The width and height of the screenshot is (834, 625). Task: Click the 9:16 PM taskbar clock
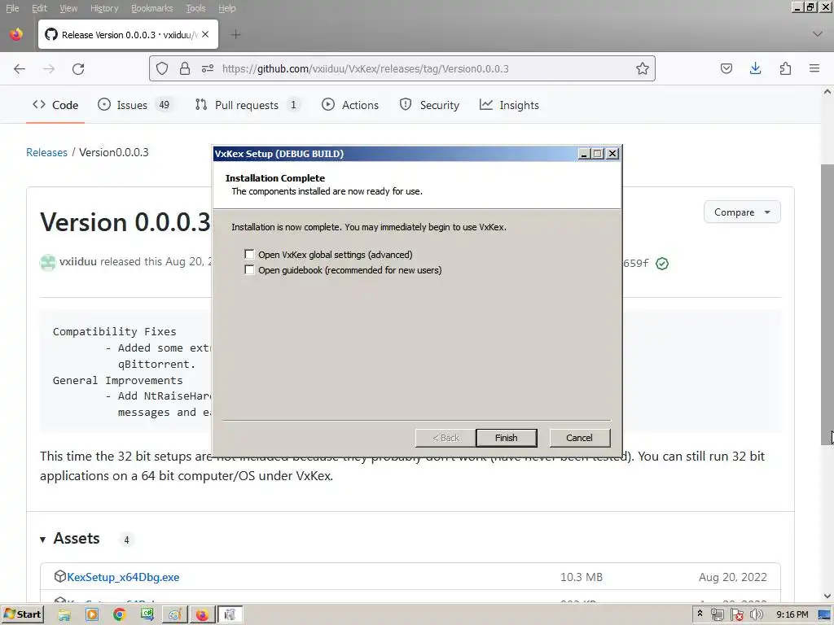(792, 615)
